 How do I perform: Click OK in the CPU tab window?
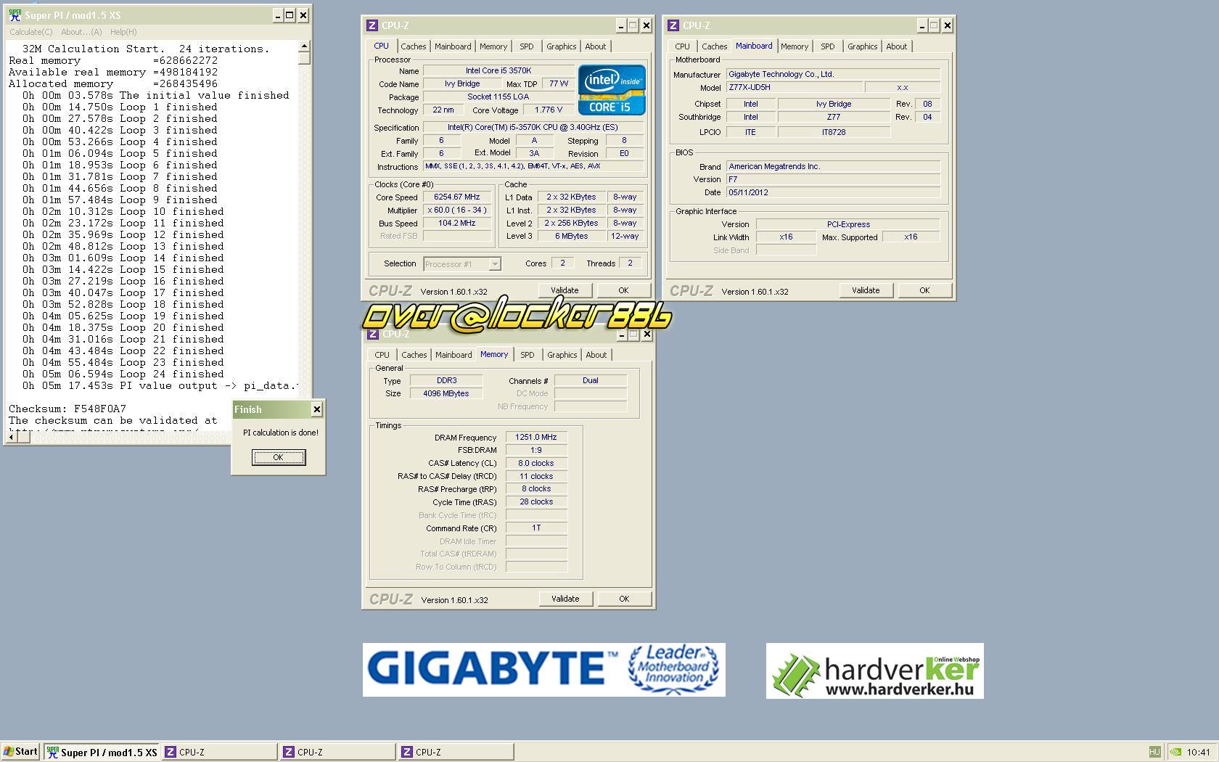[623, 290]
